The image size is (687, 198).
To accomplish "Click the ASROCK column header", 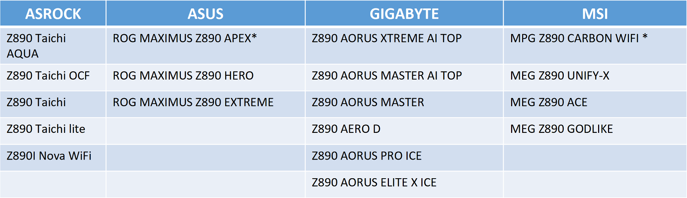I will point(53,14).
